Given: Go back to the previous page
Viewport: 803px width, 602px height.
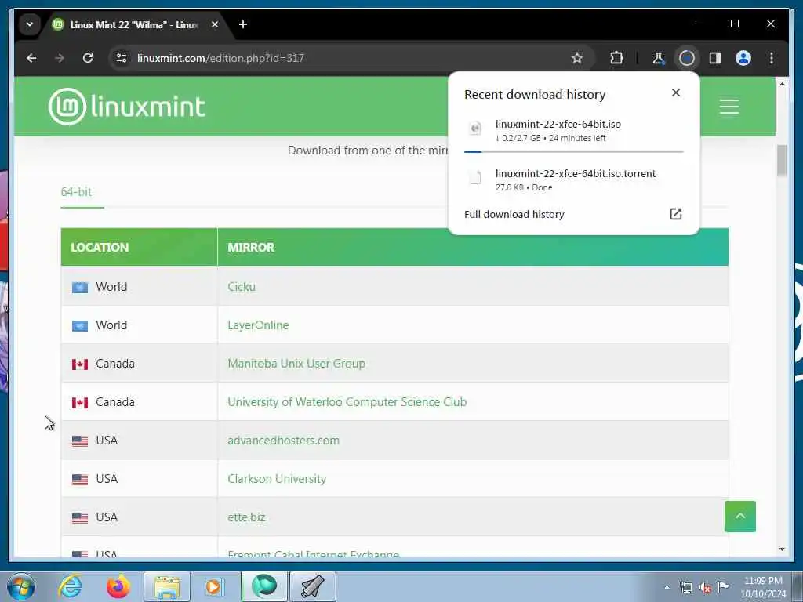Looking at the screenshot, I should [31, 58].
